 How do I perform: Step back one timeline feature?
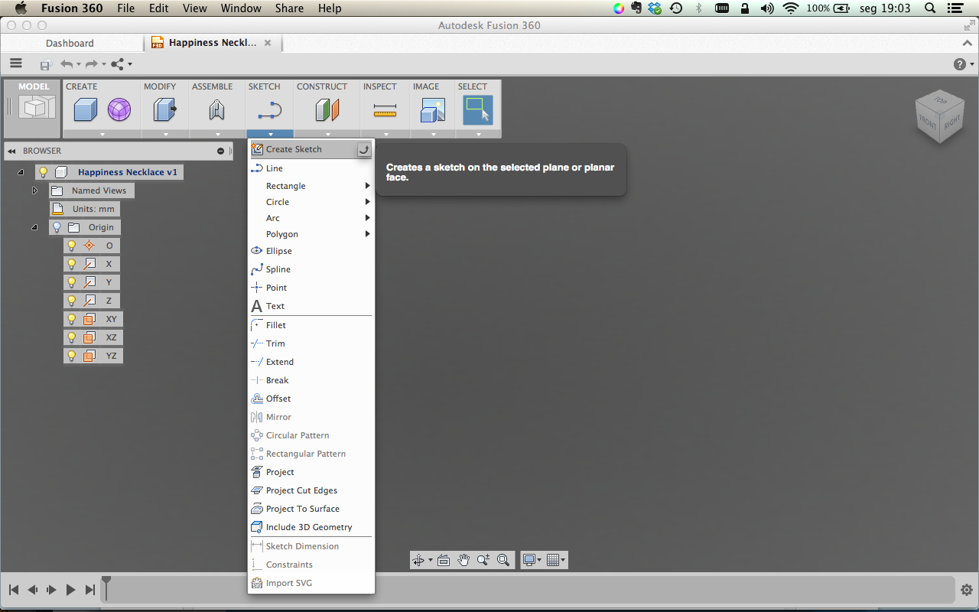pos(32,590)
